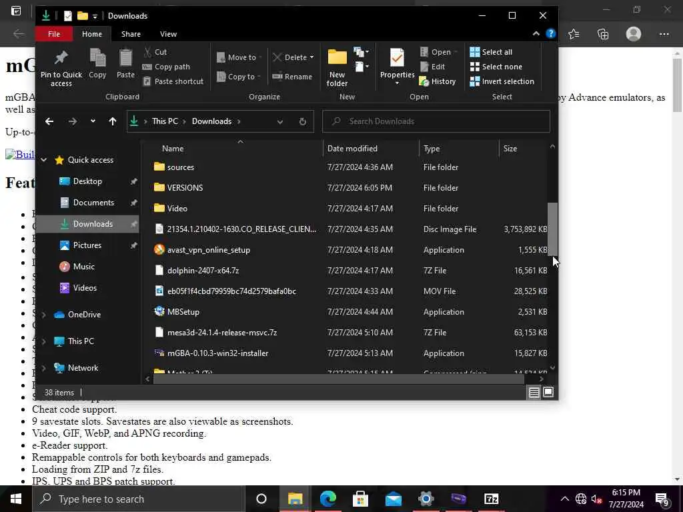Click Rename in Organize group
The width and height of the screenshot is (683, 512).
click(x=292, y=77)
